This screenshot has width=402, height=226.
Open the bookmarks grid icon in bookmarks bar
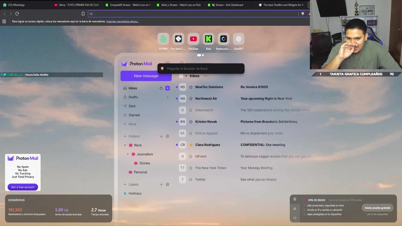pos(4,21)
